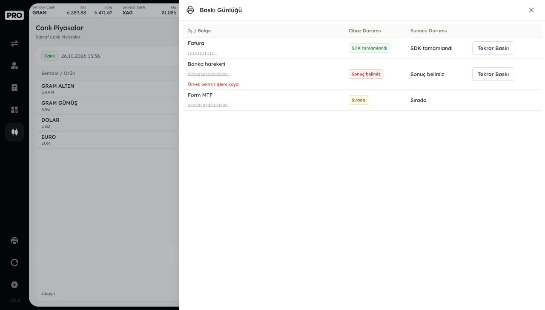545x310 pixels.
Task: Click the XAG ticker in top bar
Action: 149,10
